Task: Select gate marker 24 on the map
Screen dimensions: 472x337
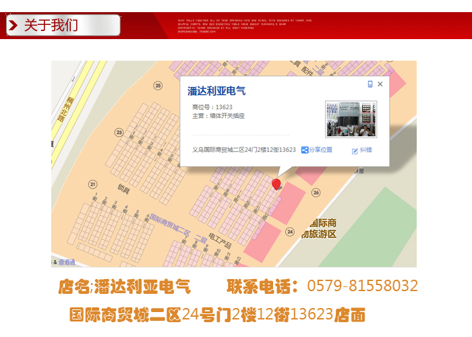Action: [x=290, y=231]
